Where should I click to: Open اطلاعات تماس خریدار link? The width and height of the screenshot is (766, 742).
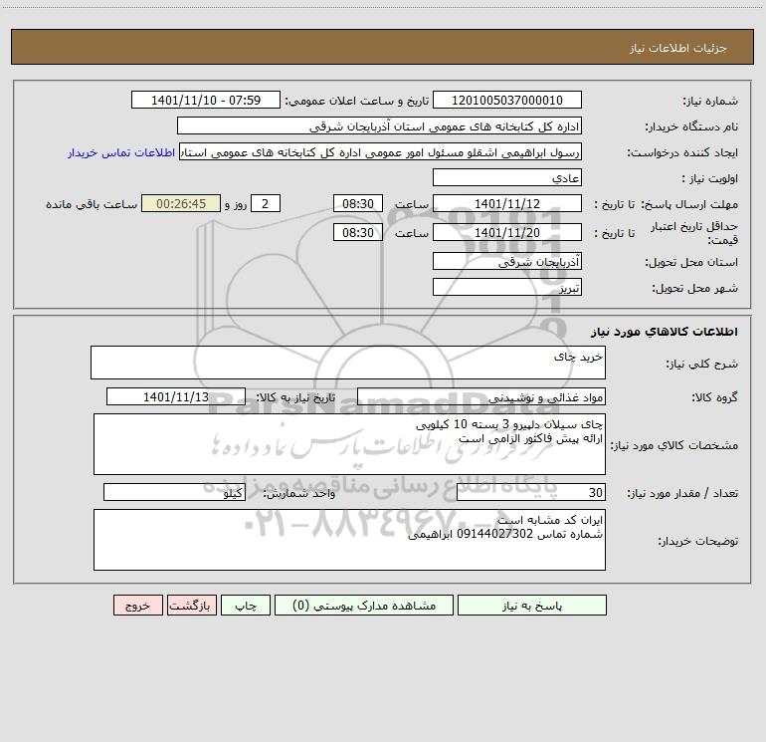[121, 152]
